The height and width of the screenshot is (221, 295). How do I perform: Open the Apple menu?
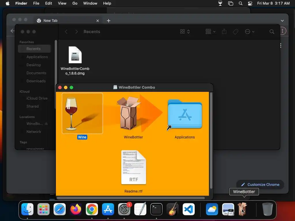7,3
